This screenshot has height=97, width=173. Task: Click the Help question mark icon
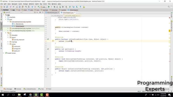pos(81,7)
